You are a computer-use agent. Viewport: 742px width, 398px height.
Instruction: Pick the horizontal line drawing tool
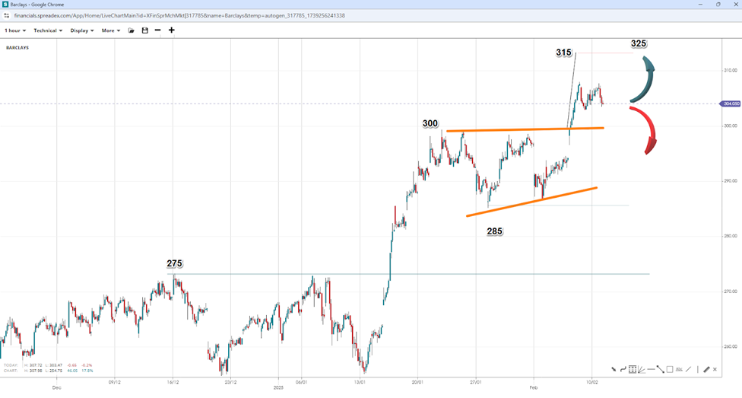pos(651,369)
